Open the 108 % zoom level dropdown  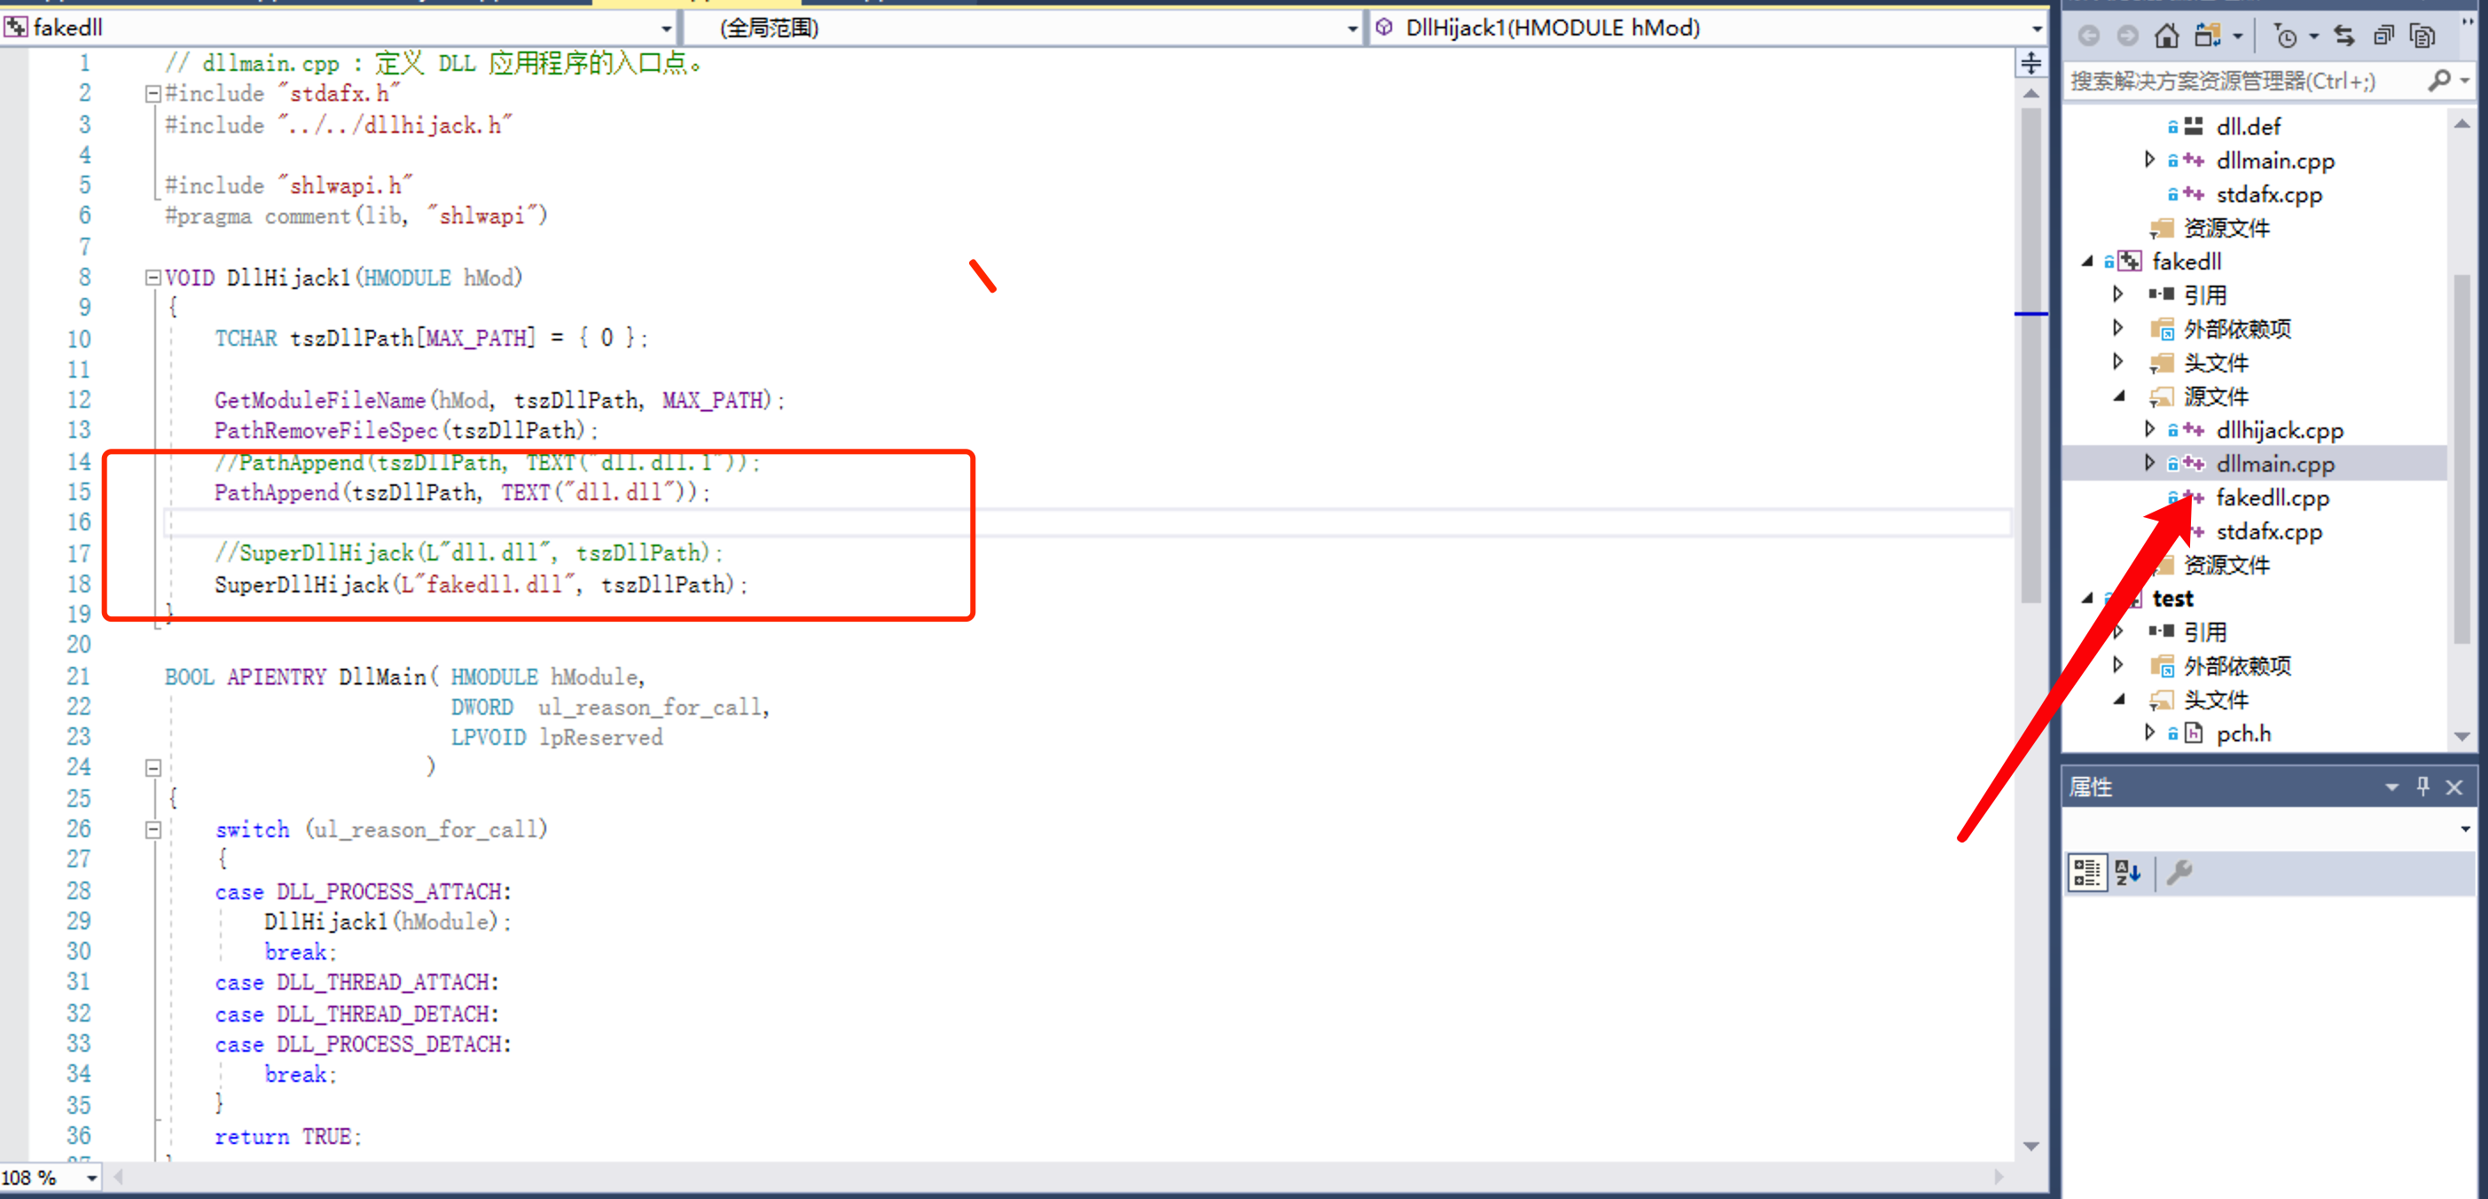point(91,1178)
